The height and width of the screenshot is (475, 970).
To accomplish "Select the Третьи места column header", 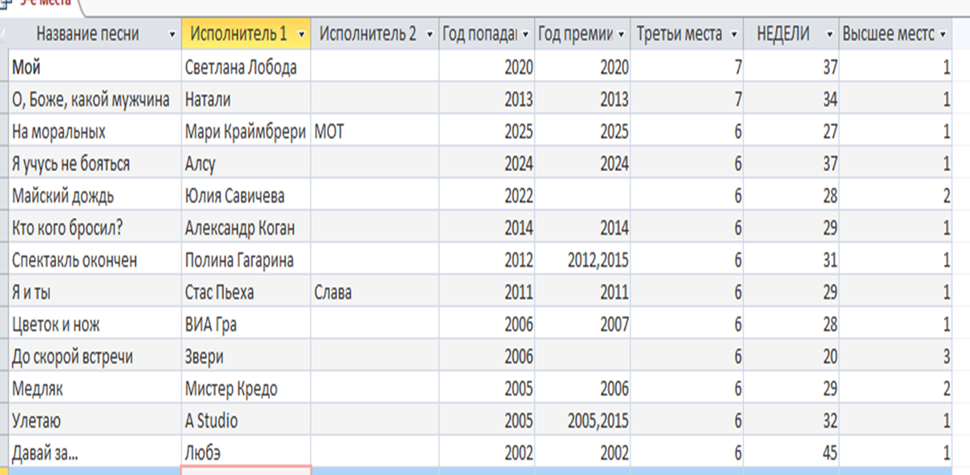I will point(687,35).
